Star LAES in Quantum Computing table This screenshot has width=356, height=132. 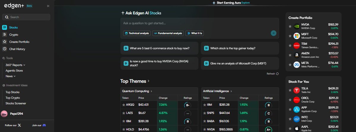[124, 113]
